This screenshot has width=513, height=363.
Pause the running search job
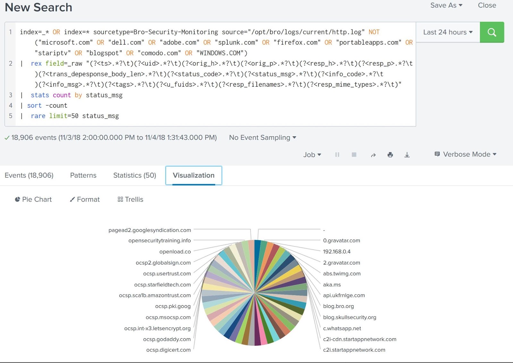[x=337, y=155]
